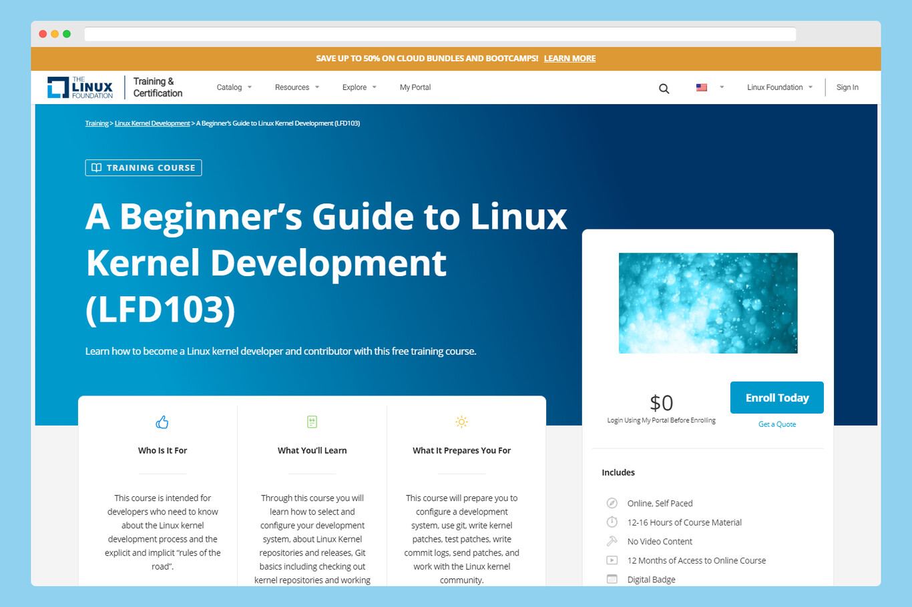
Task: Click the book icon in the TRAINING COURSE label
Action: pyautogui.click(x=97, y=167)
